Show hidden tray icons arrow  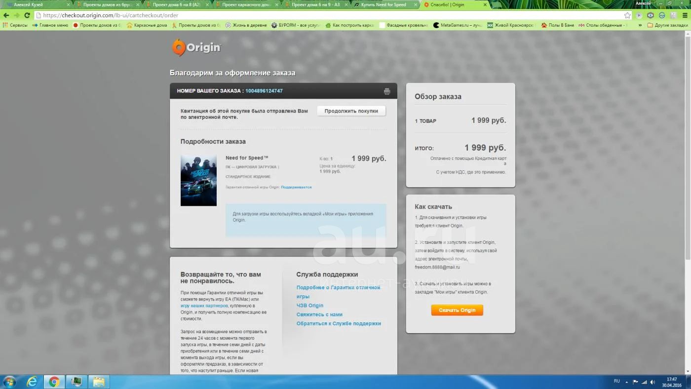(627, 382)
